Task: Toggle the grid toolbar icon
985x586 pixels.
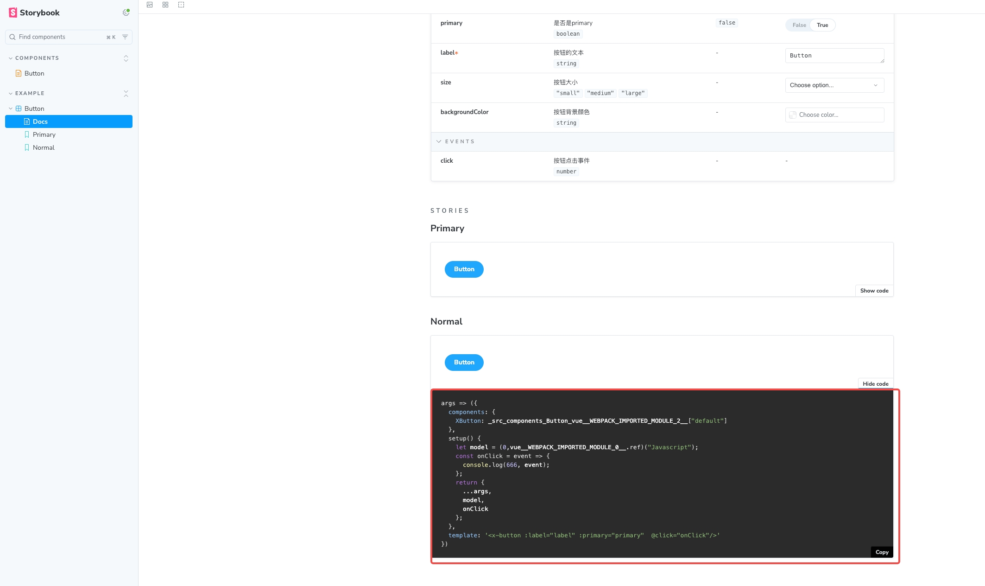Action: coord(165,5)
